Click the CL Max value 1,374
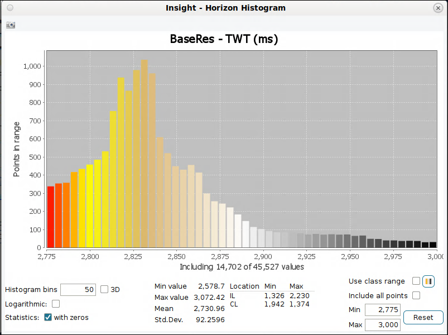Image resolution: width=448 pixels, height=335 pixels. (300, 304)
